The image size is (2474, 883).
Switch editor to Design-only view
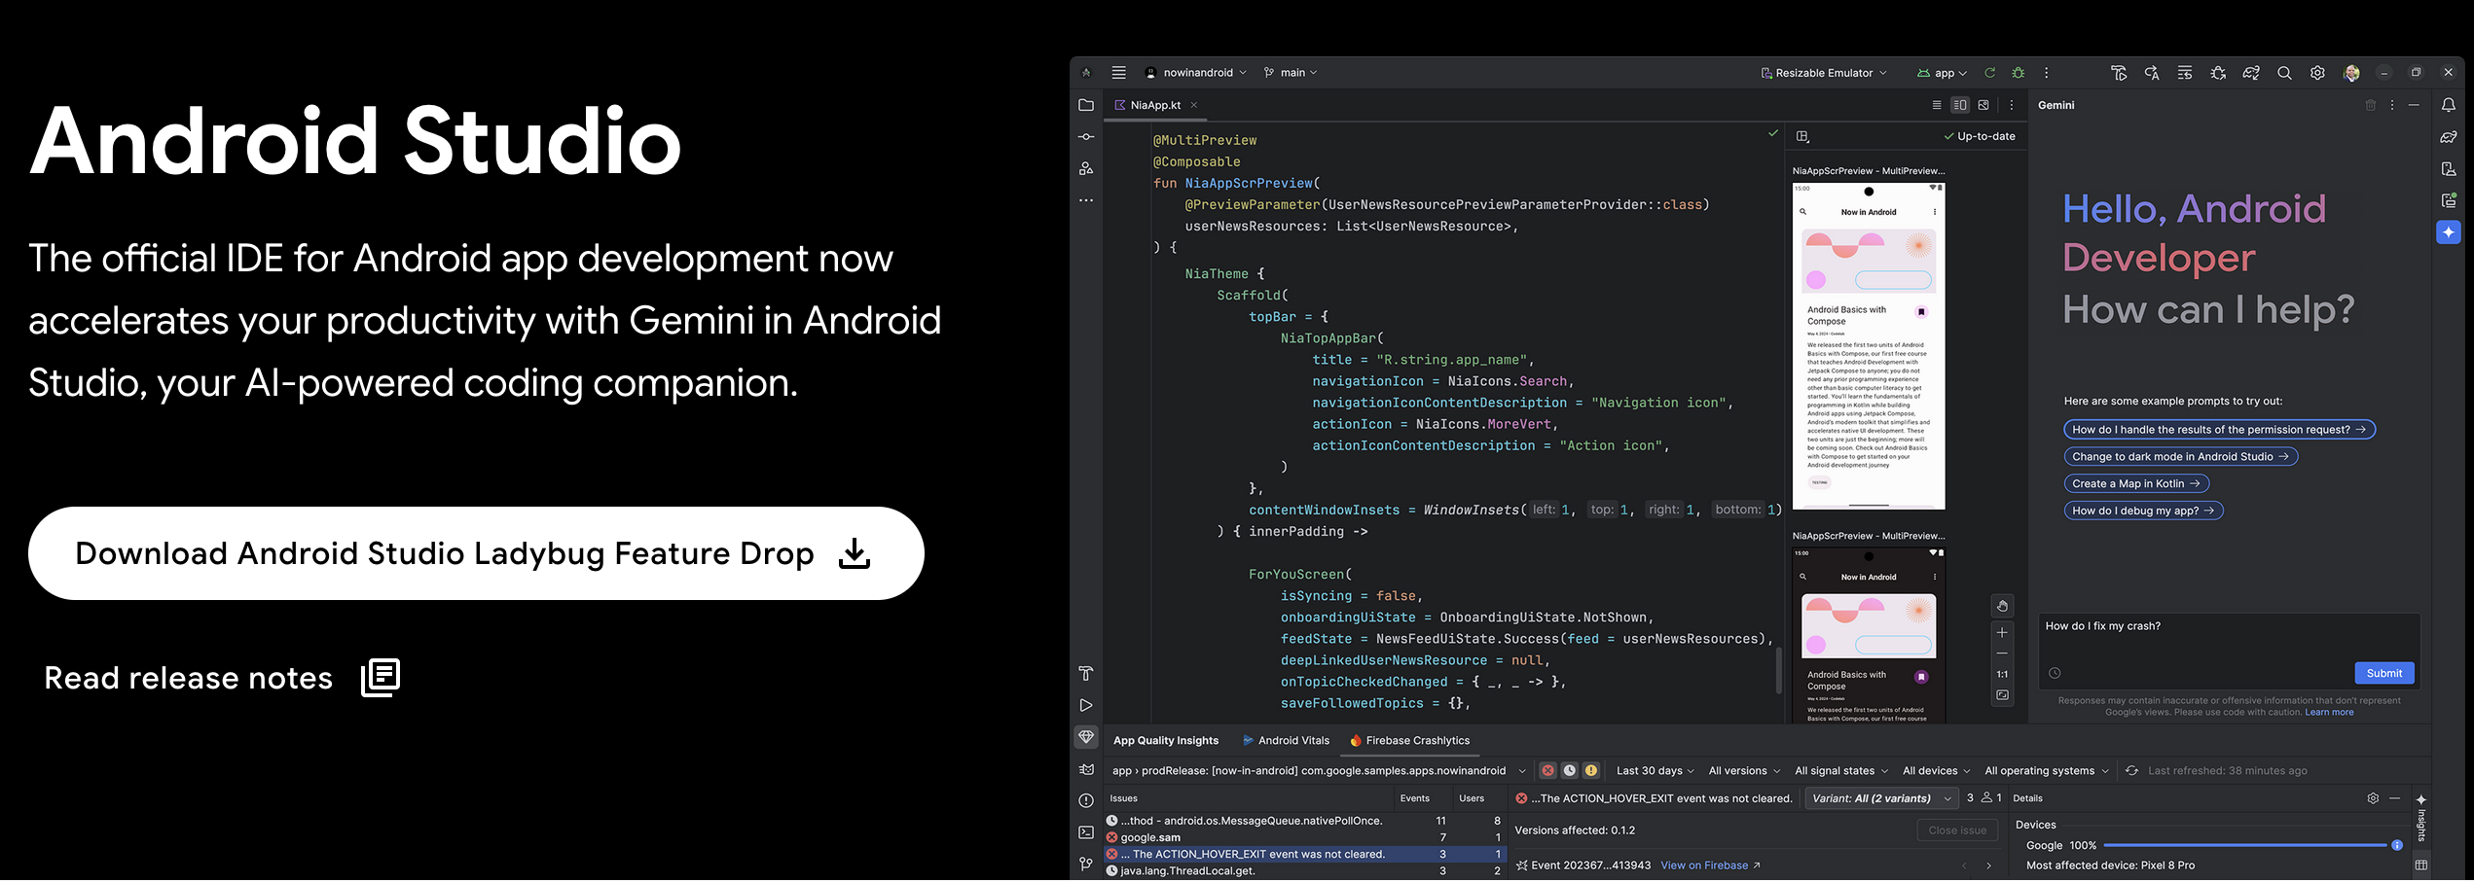(1983, 105)
